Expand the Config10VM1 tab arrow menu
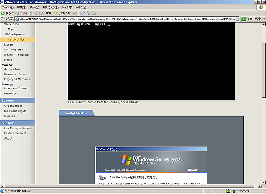Screen dimensions: 266x194 point(86,113)
